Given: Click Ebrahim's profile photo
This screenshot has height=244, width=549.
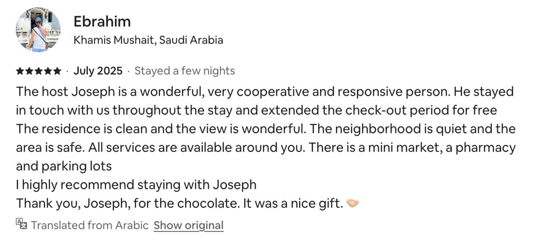Looking at the screenshot, I should [38, 29].
